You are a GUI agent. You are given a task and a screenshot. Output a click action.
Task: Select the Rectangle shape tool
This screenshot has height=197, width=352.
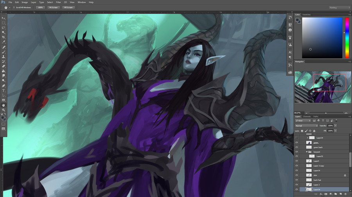click(x=4, y=100)
